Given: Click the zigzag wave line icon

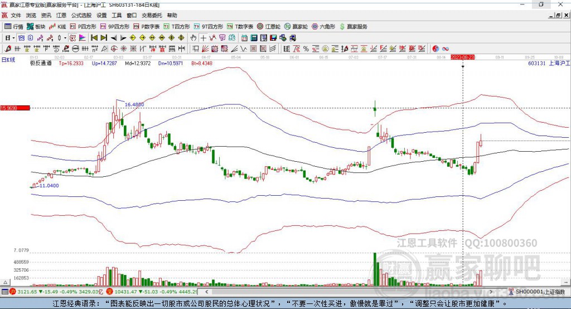Looking at the screenshot, I should [x=244, y=49].
